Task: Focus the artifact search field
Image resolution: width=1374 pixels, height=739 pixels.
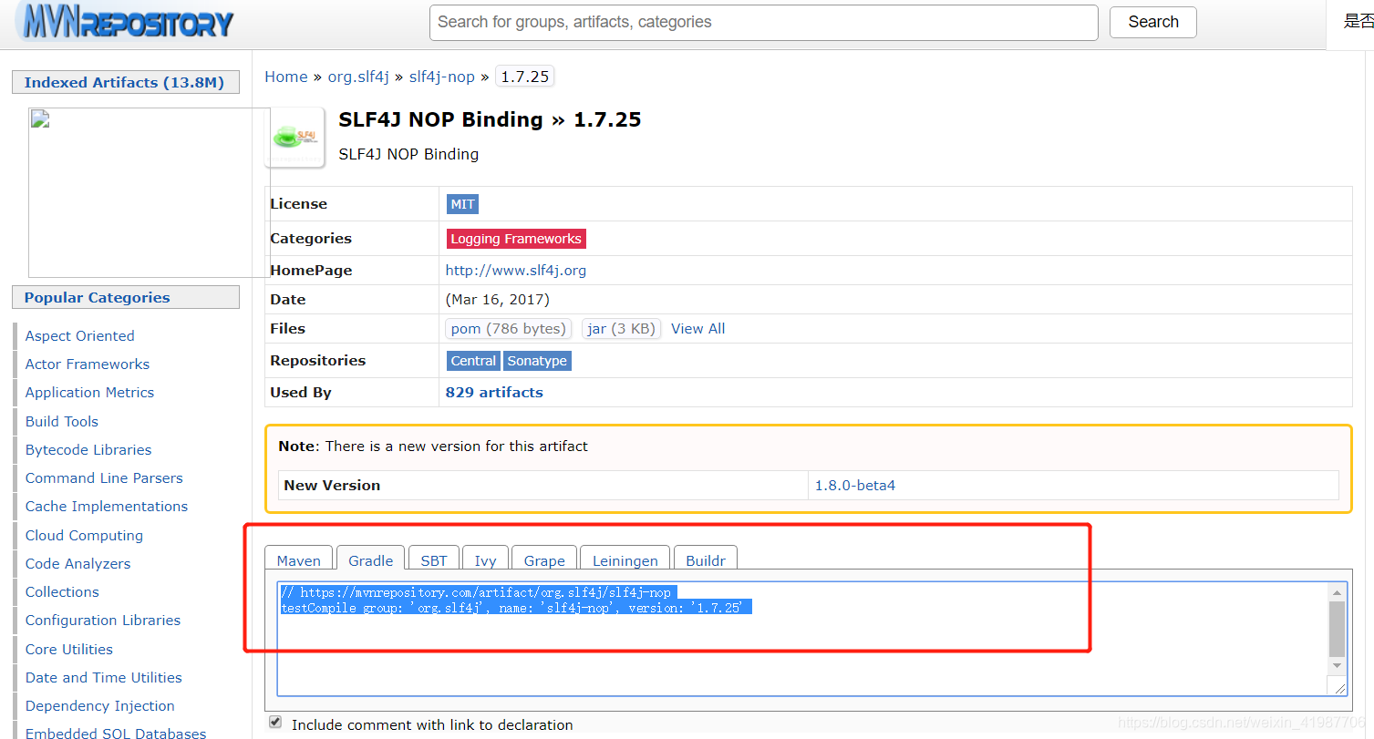Action: tap(763, 22)
